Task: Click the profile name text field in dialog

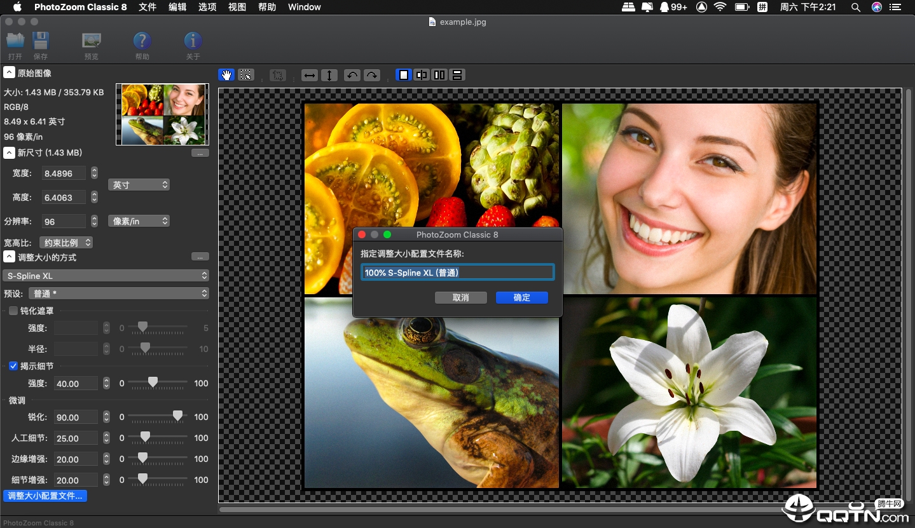Action: [x=458, y=273]
